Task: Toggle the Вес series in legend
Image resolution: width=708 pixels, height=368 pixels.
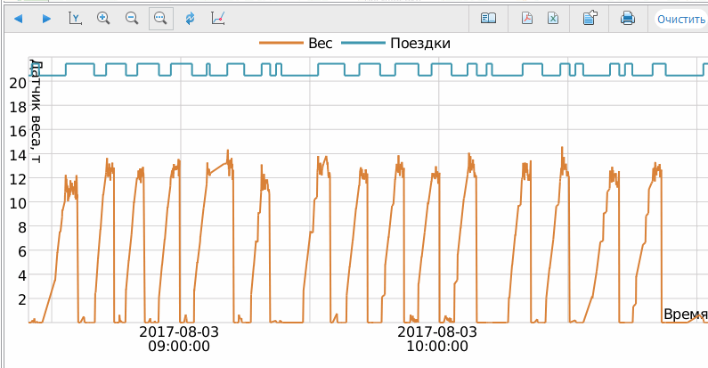Action: coord(321,43)
